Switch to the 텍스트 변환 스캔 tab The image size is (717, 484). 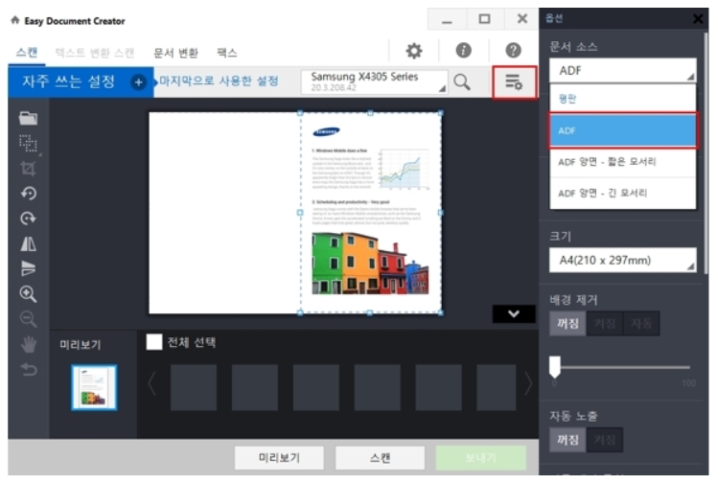95,53
